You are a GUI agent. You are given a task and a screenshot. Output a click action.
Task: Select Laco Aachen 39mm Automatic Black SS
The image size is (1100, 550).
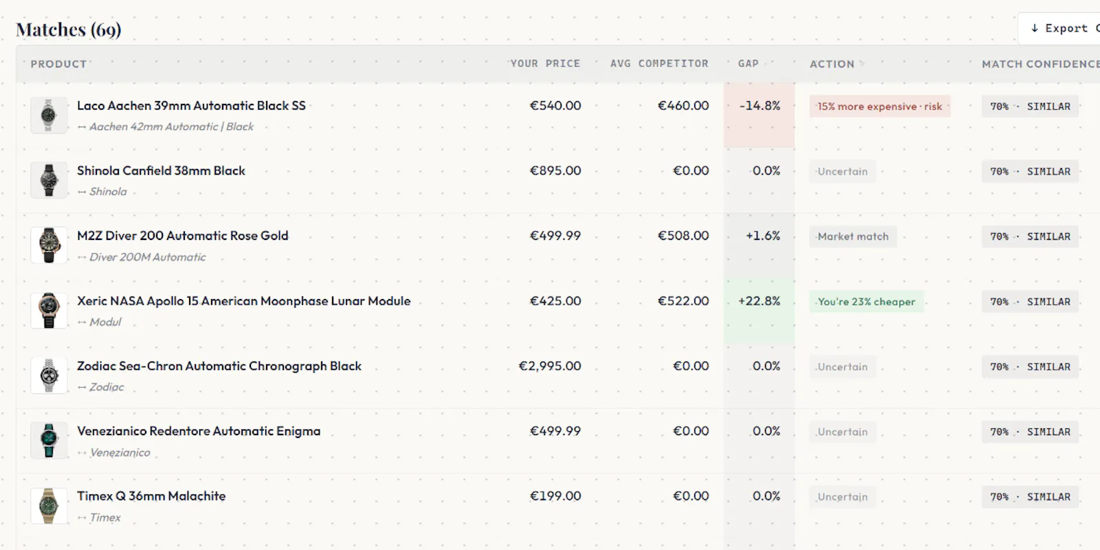[x=191, y=105]
